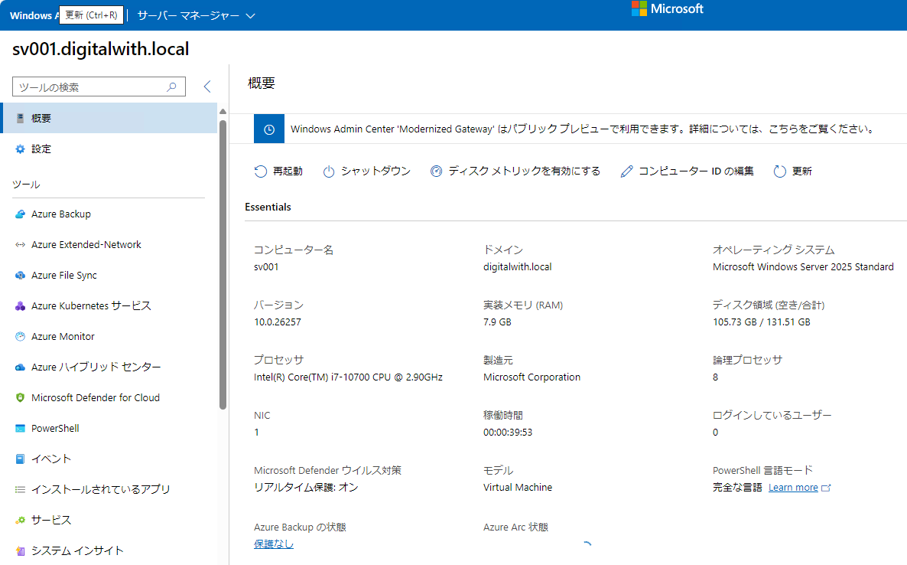Click the version value 10.0.26257

tap(278, 322)
